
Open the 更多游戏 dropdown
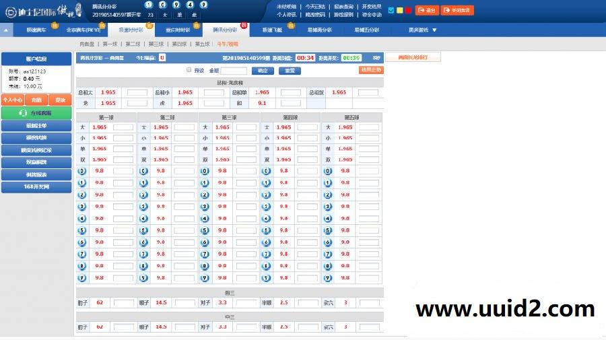click(422, 30)
